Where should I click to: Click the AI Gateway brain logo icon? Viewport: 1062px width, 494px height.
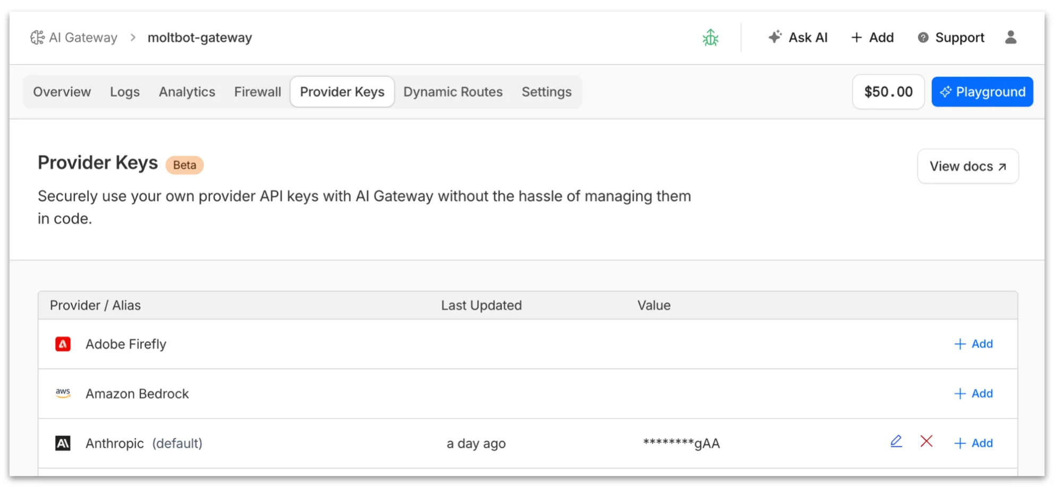[37, 37]
